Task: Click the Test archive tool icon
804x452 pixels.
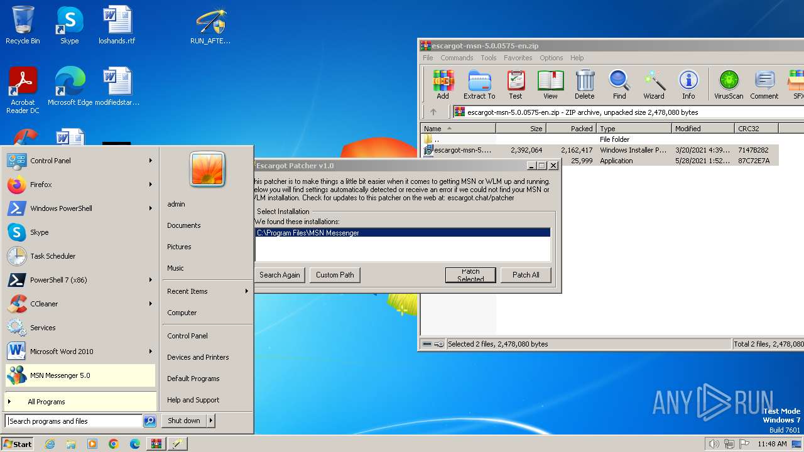Action: 516,85
